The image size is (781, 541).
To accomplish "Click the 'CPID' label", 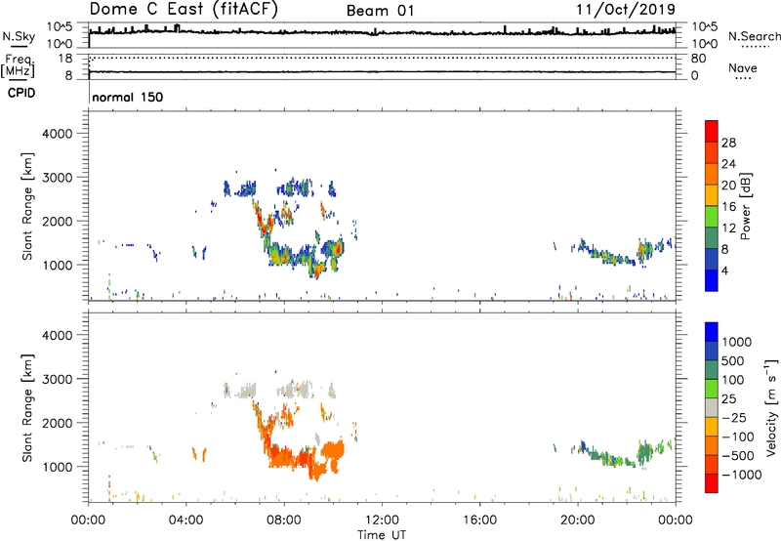I will (x=21, y=93).
